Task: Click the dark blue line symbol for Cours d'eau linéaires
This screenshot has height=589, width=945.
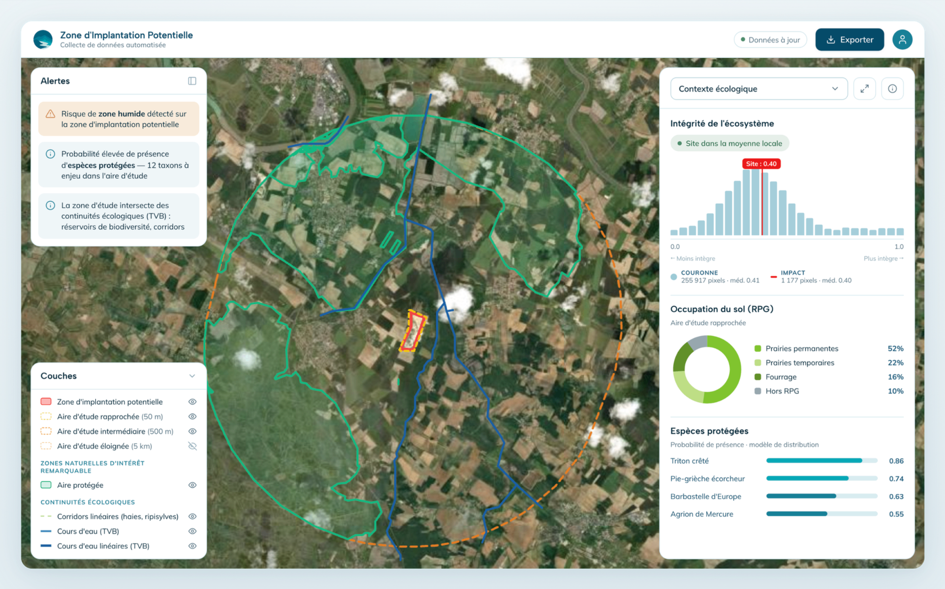Action: tap(46, 546)
